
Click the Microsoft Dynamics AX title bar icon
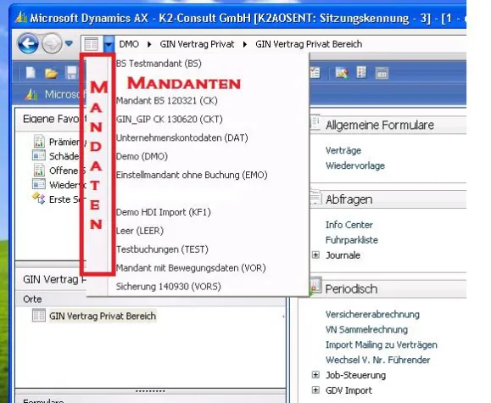point(20,17)
